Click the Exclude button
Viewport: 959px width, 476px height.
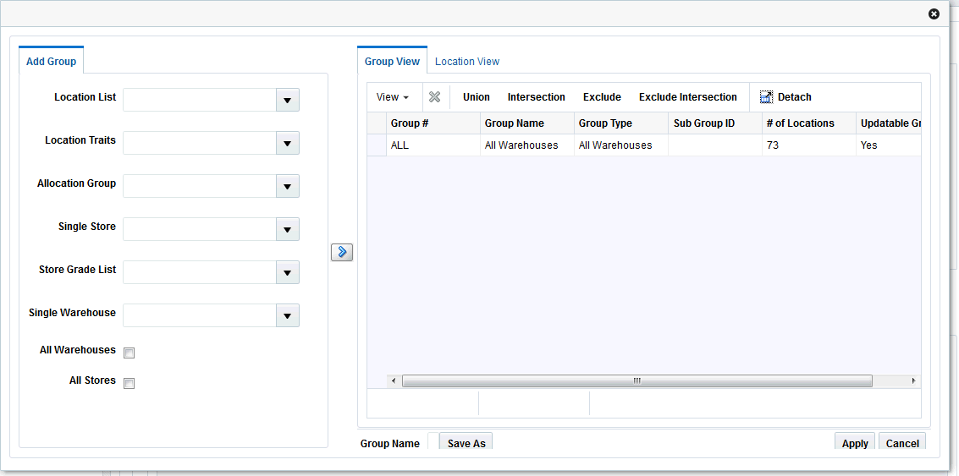click(x=602, y=97)
